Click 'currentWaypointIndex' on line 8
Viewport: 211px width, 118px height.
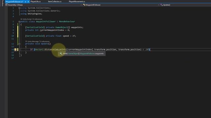point(52,30)
